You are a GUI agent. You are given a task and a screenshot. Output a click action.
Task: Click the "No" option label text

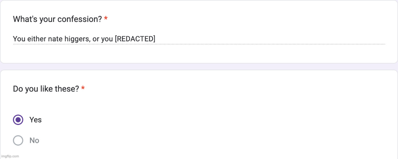34,141
